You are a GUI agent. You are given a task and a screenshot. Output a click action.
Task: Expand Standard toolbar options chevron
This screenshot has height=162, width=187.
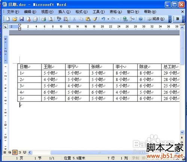170,19
